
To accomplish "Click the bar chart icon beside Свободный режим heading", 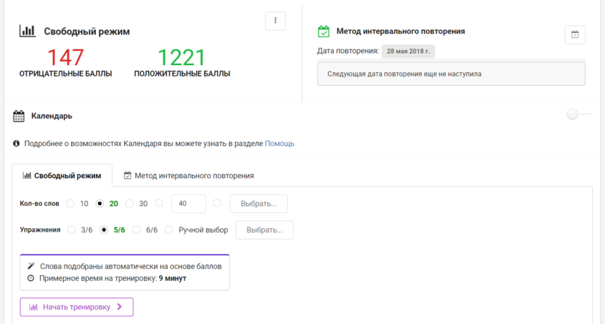I will (x=27, y=31).
